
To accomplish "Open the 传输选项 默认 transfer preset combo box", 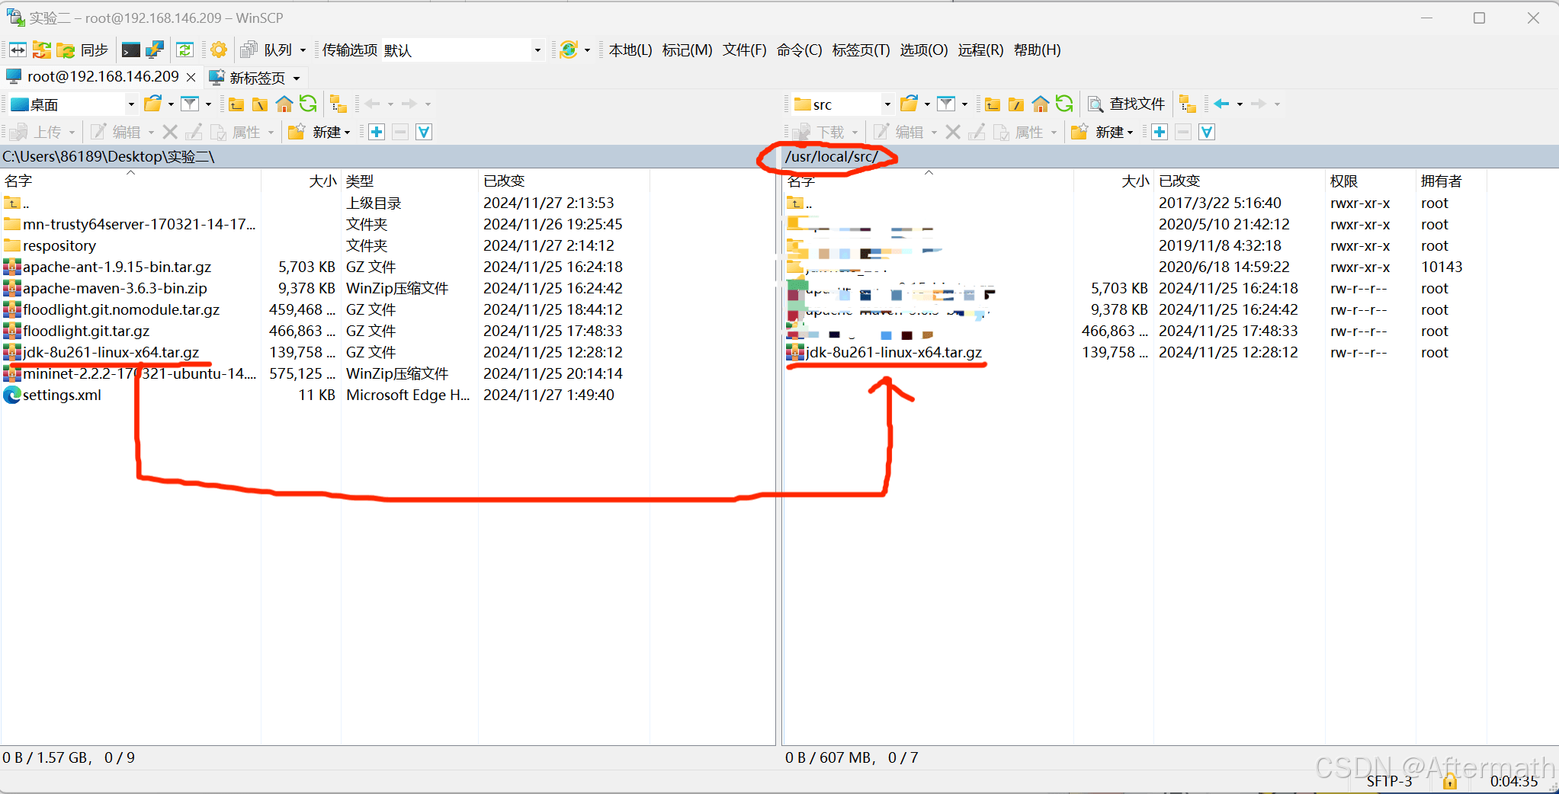I will (463, 50).
